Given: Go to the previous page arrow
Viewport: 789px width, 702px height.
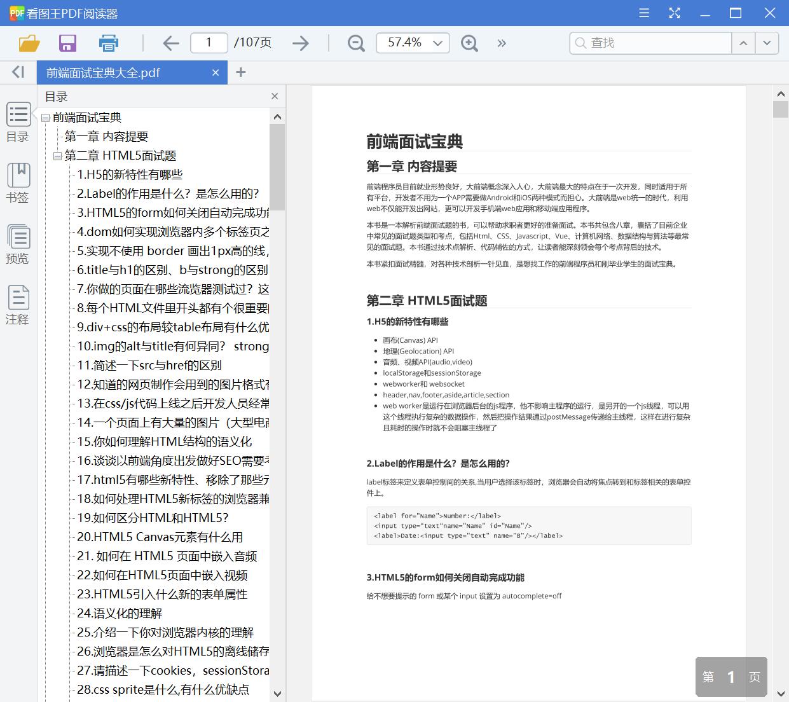Looking at the screenshot, I should 170,43.
